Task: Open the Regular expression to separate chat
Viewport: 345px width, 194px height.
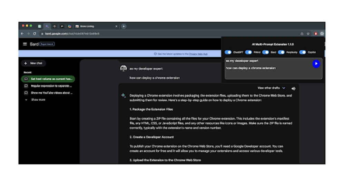Action: pyautogui.click(x=48, y=86)
